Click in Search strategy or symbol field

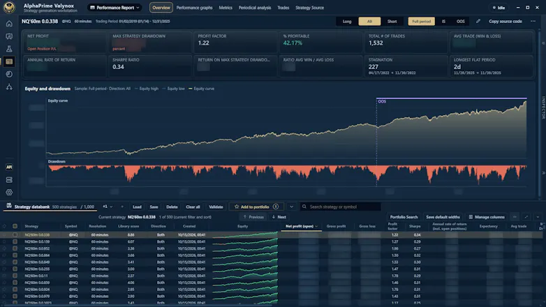[x=341, y=207]
